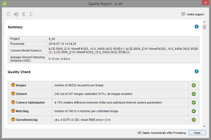Click the 'Project' label cell
The height and width of the screenshot is (140, 211).
tap(27, 39)
